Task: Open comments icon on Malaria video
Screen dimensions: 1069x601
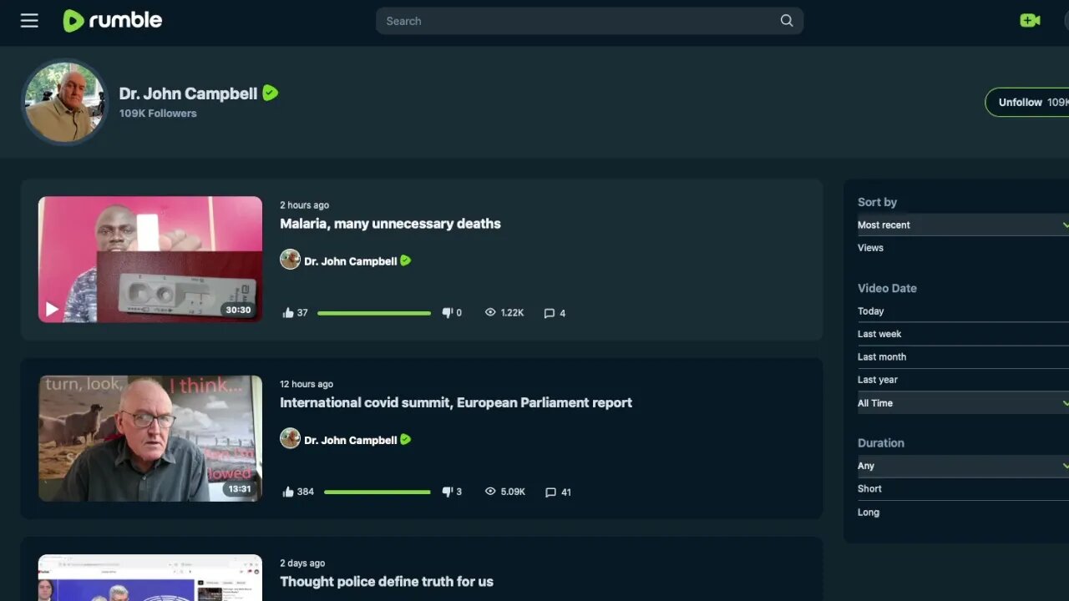Action: click(x=550, y=313)
